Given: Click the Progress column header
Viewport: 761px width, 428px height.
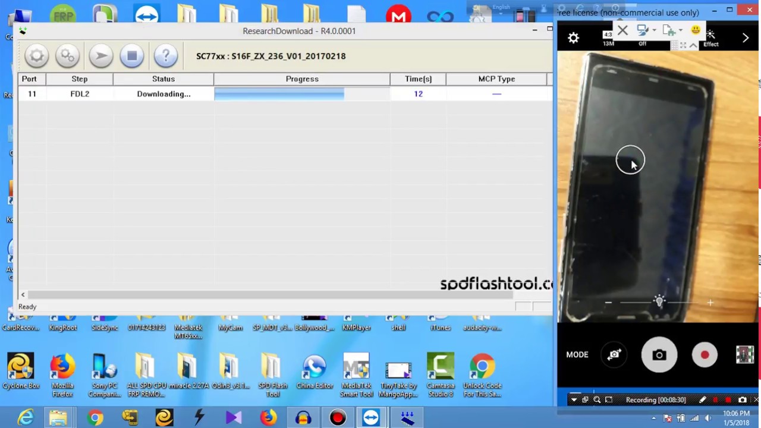Looking at the screenshot, I should (302, 78).
